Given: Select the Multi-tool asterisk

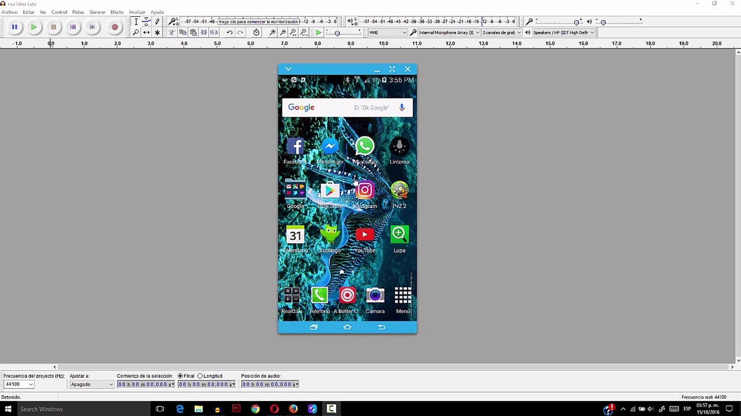Looking at the screenshot, I should pos(157,32).
